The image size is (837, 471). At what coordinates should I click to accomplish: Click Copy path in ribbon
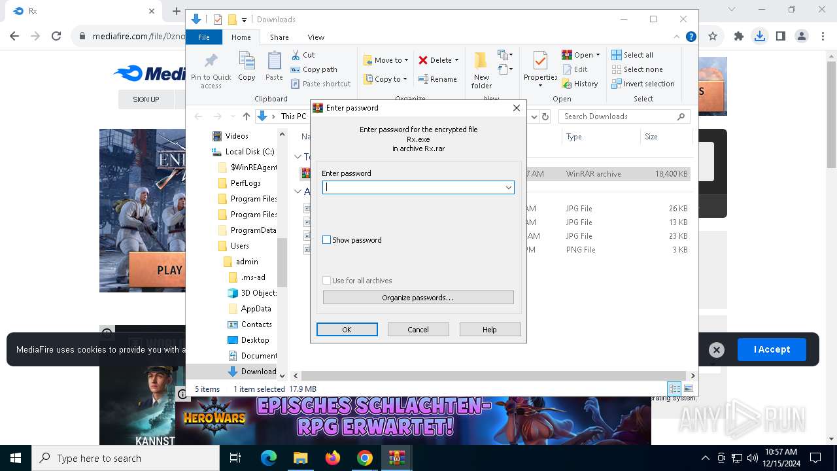pos(314,69)
